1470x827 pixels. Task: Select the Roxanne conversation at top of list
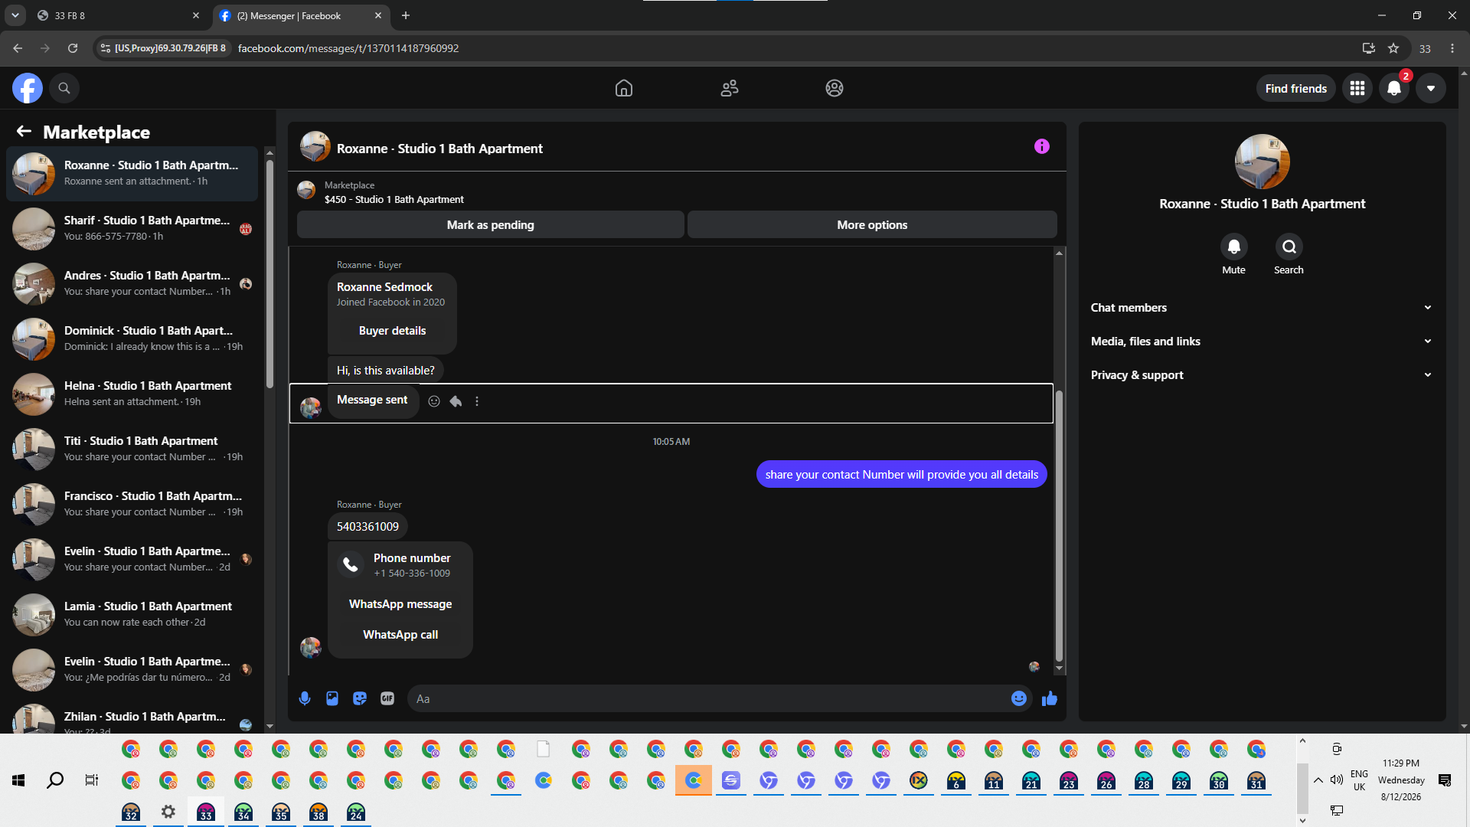(x=132, y=174)
